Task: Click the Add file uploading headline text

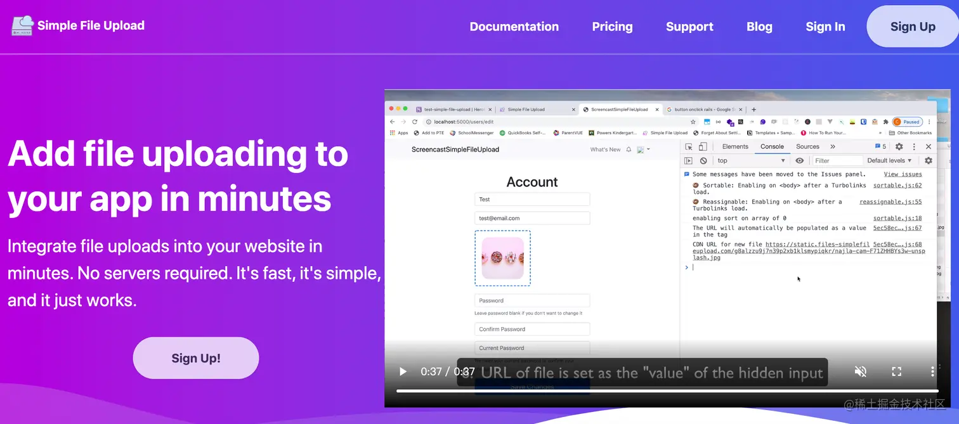Action: click(178, 175)
